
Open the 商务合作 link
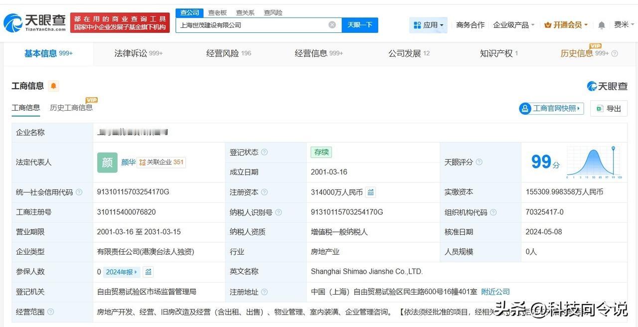click(470, 25)
